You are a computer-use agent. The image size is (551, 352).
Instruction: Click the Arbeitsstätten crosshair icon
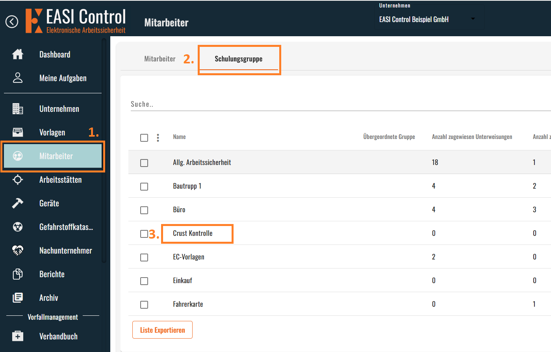point(18,180)
